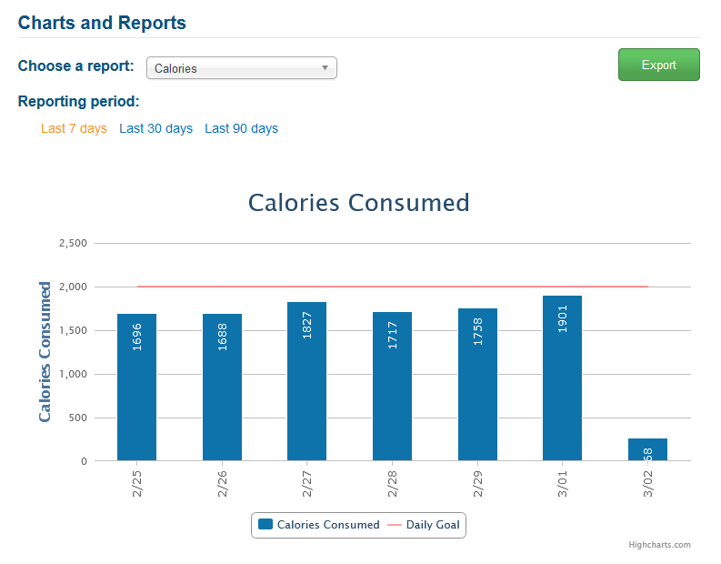This screenshot has width=721, height=564.
Task: Click the 2/25 bar showing 1696
Action: 136,387
